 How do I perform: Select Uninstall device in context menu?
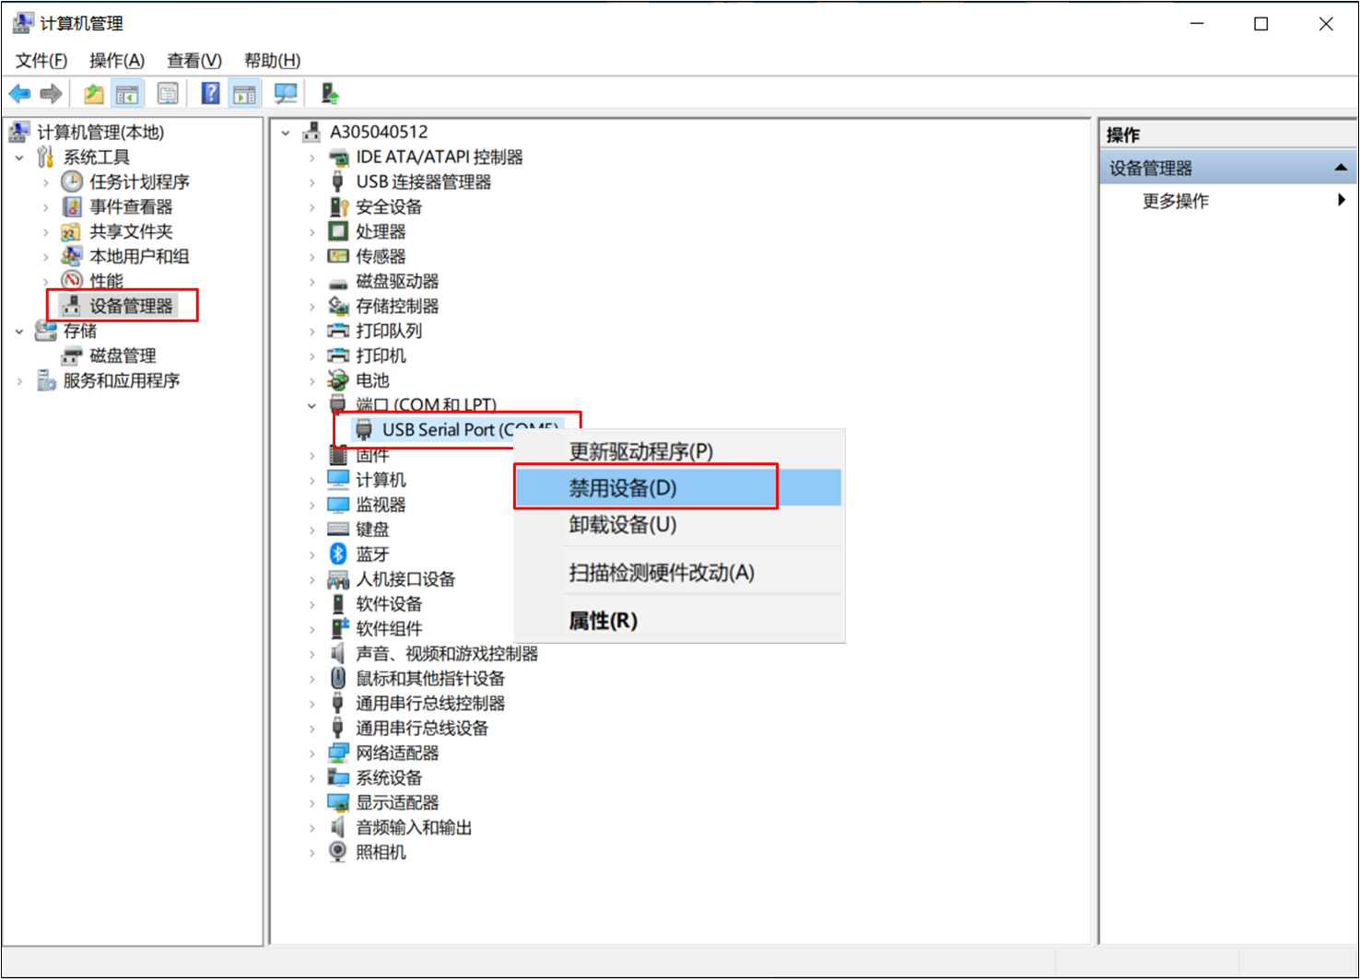click(623, 525)
